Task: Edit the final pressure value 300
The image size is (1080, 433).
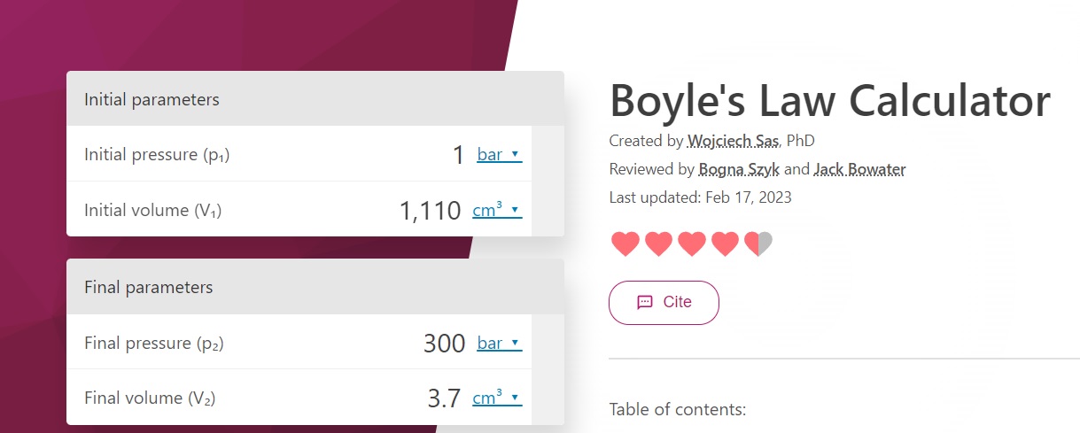Action: [444, 344]
